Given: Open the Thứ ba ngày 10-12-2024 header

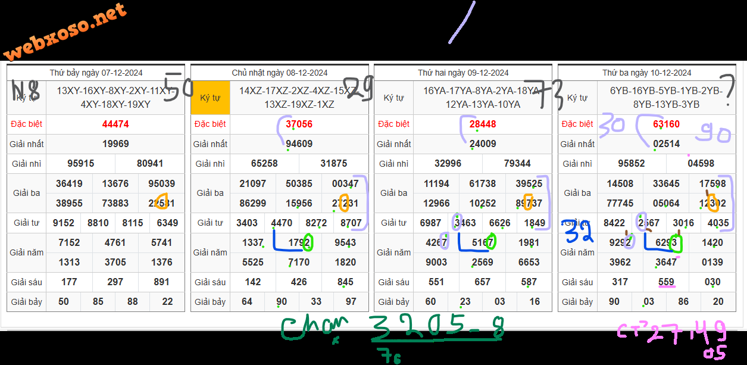Looking at the screenshot, I should coord(646,73).
